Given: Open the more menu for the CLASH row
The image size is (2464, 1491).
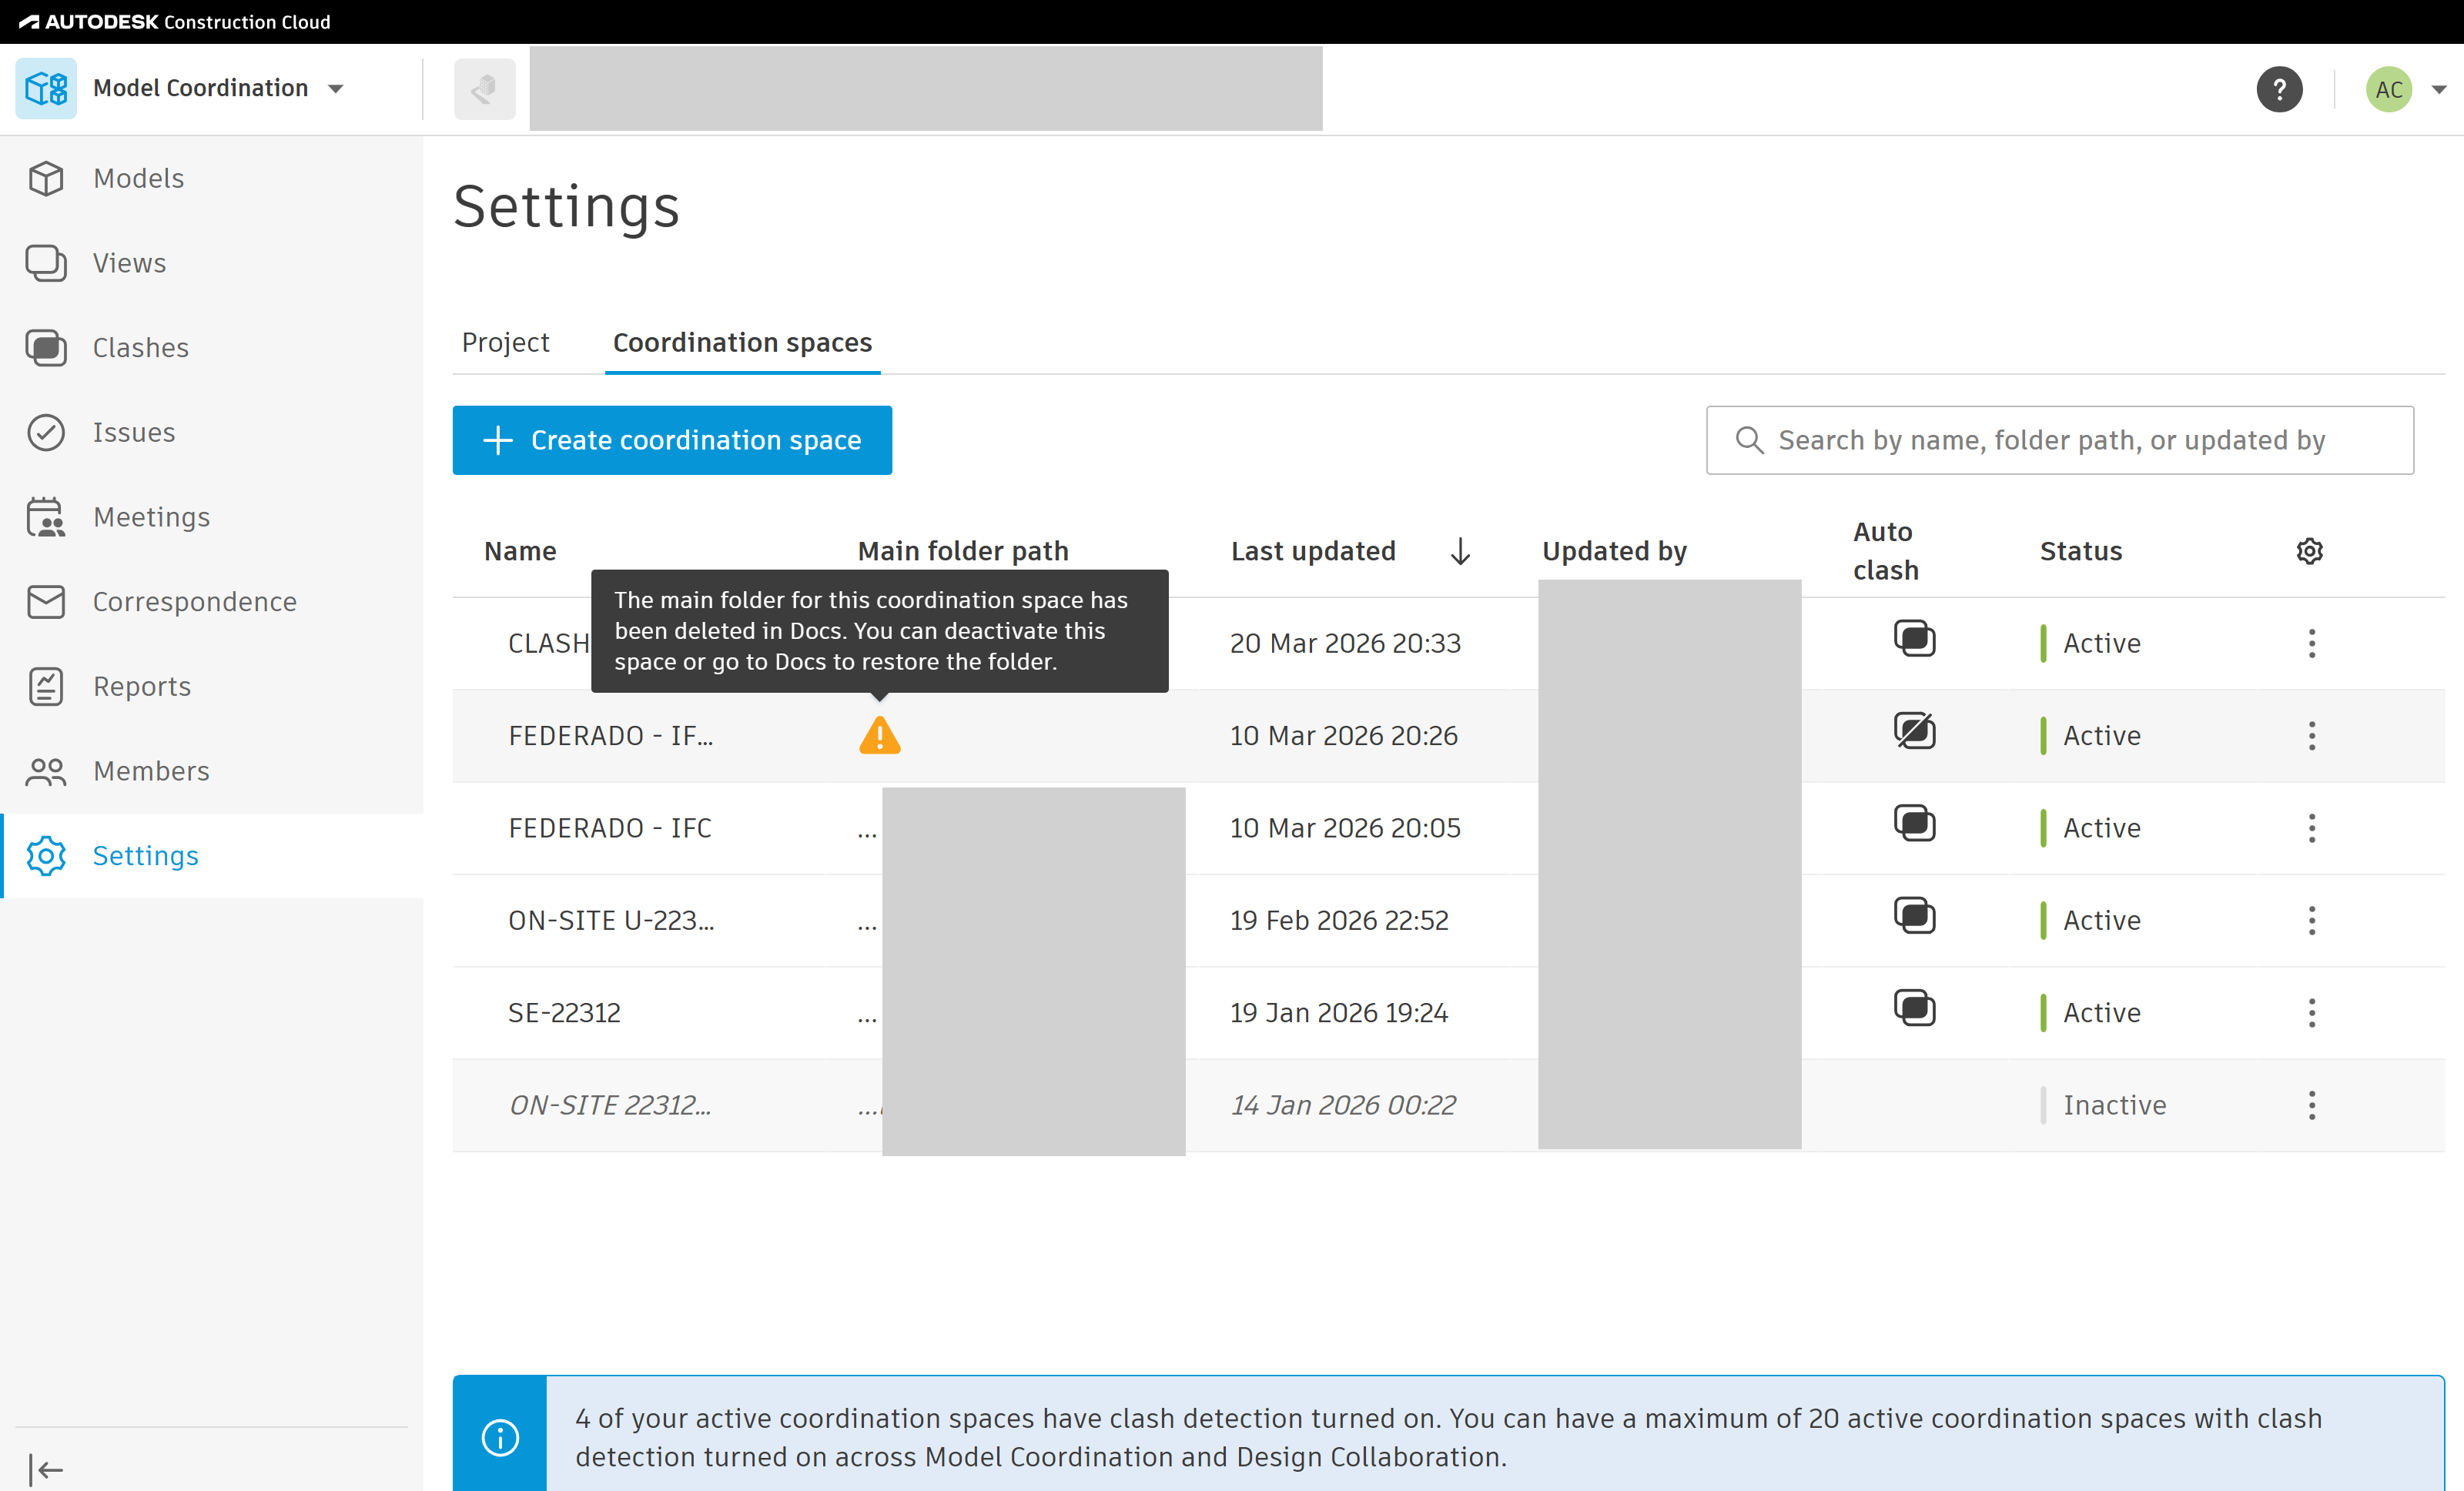Looking at the screenshot, I should (2312, 643).
